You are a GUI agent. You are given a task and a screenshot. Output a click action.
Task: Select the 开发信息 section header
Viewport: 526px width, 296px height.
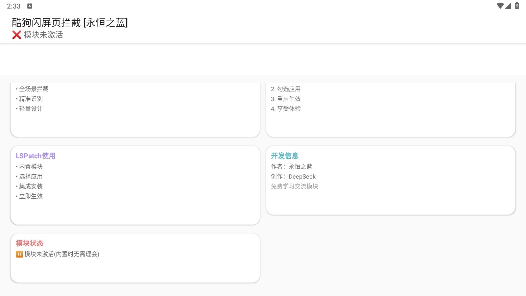(x=284, y=156)
